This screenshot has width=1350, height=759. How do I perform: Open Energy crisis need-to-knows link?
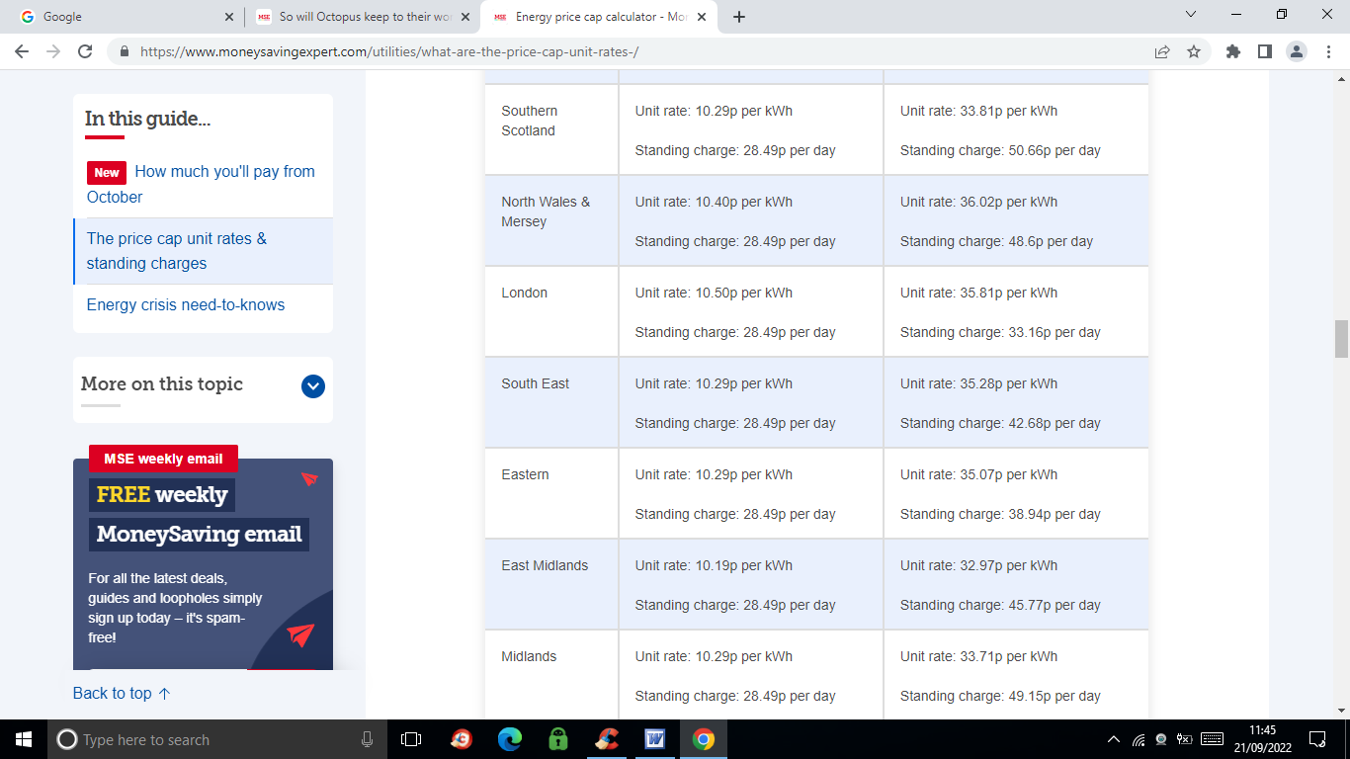[186, 304]
